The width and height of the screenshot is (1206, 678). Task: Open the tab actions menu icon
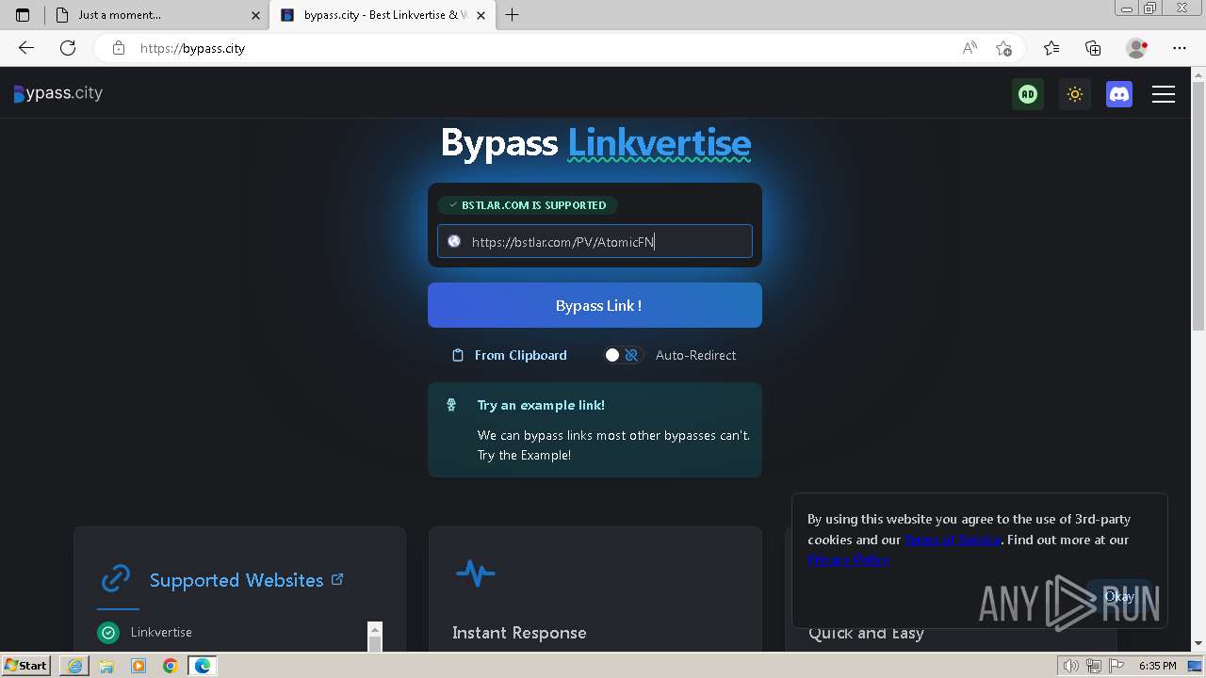(23, 15)
